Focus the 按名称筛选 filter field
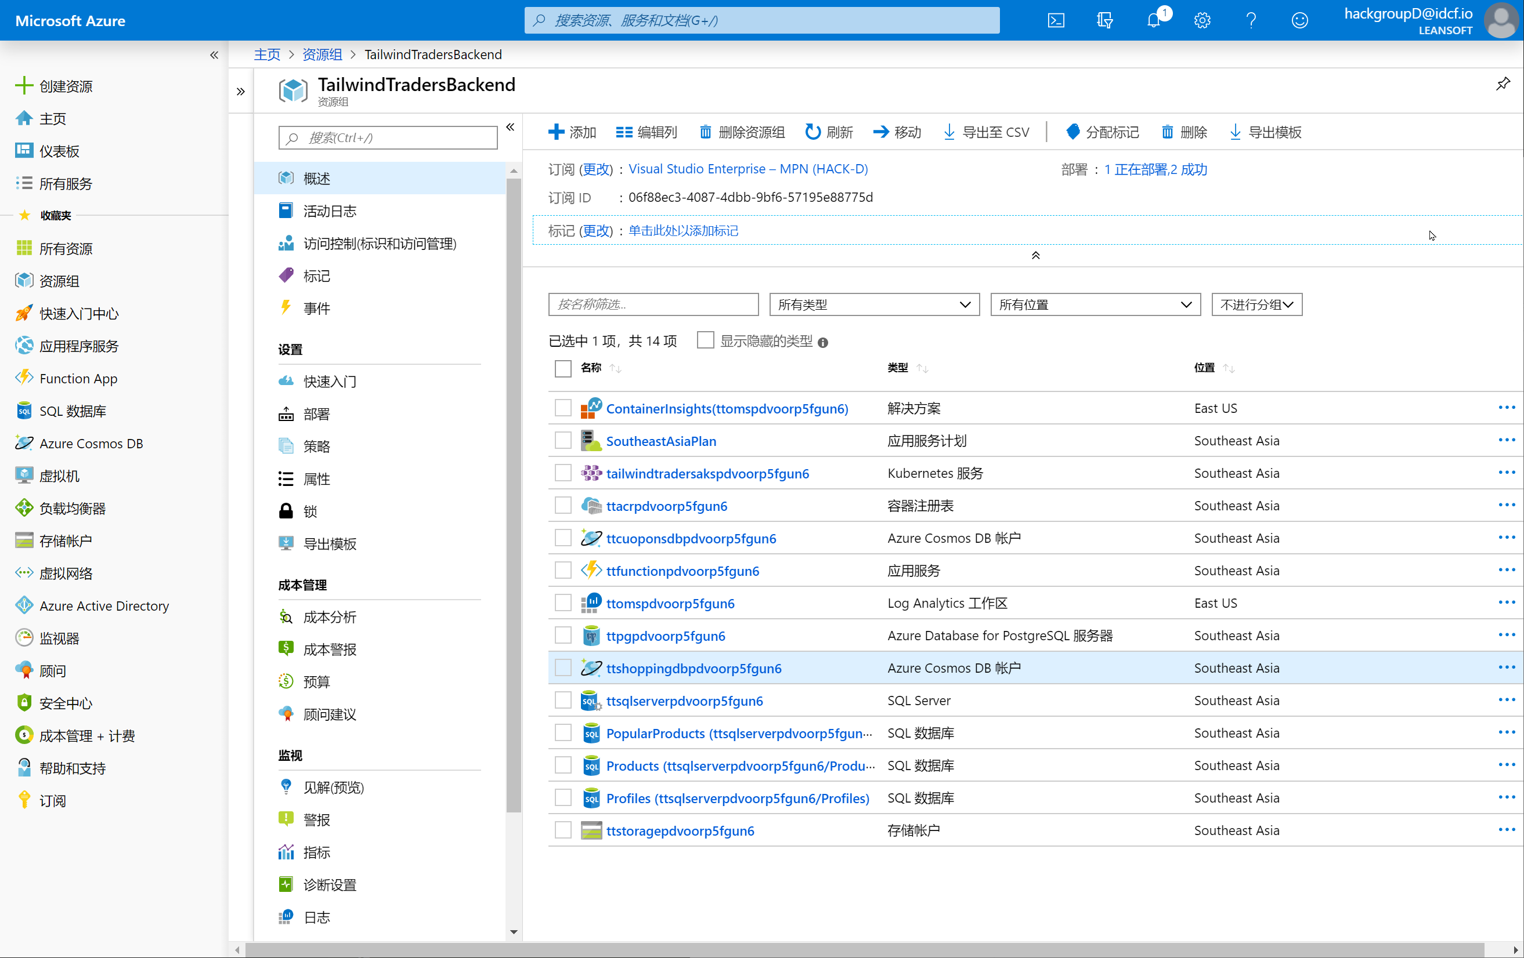The image size is (1524, 958). point(653,304)
